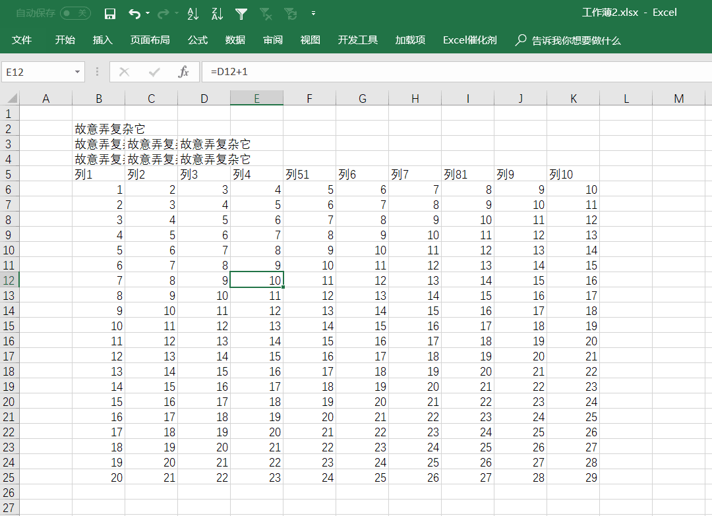Open the 文件 tab
The image size is (712, 516).
pyautogui.click(x=21, y=40)
